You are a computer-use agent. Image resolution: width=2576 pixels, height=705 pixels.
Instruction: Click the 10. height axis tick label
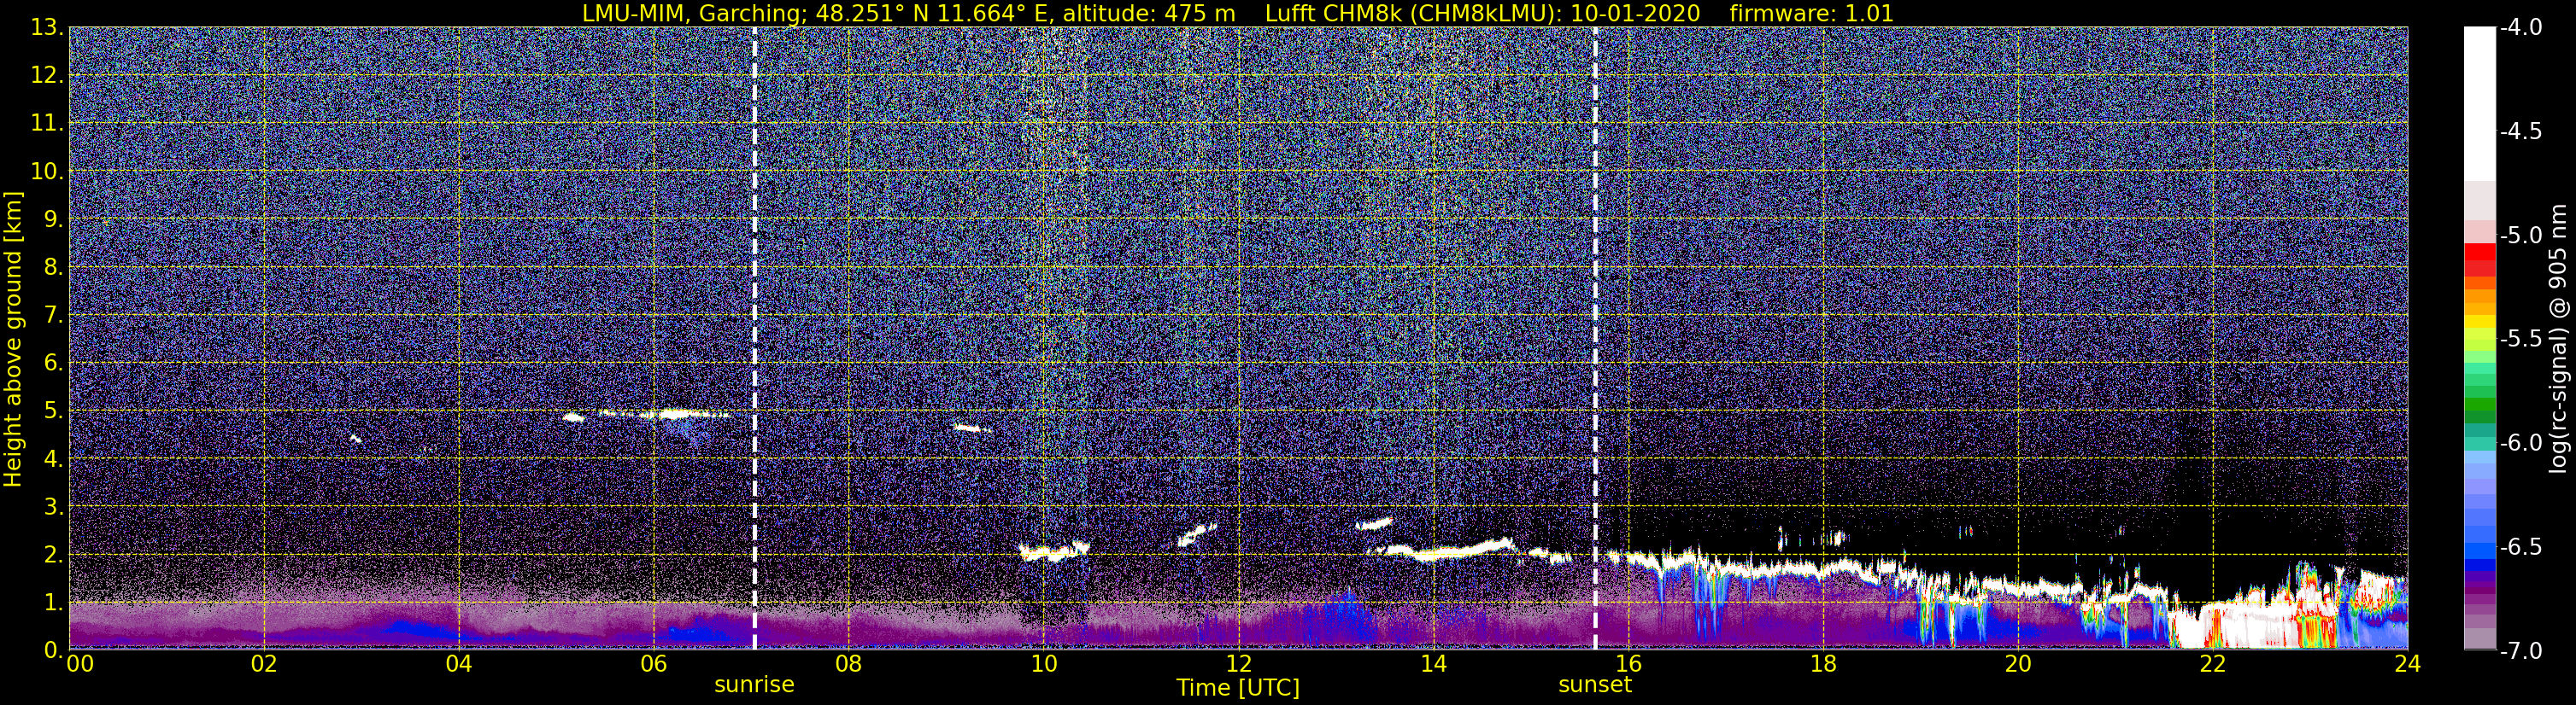point(47,172)
